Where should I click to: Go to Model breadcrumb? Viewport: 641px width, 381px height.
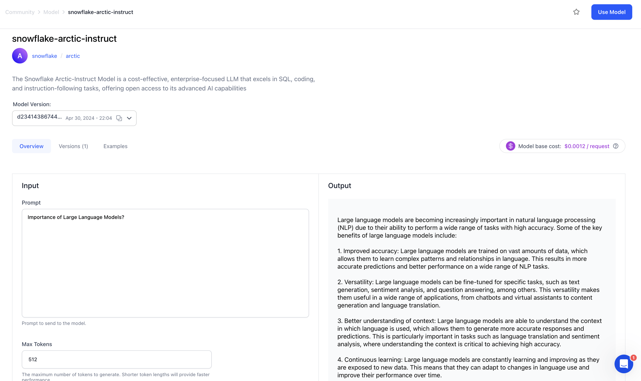51,12
